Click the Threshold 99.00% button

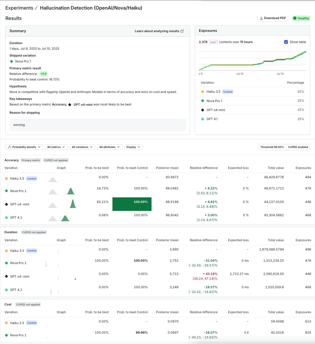coord(272,147)
